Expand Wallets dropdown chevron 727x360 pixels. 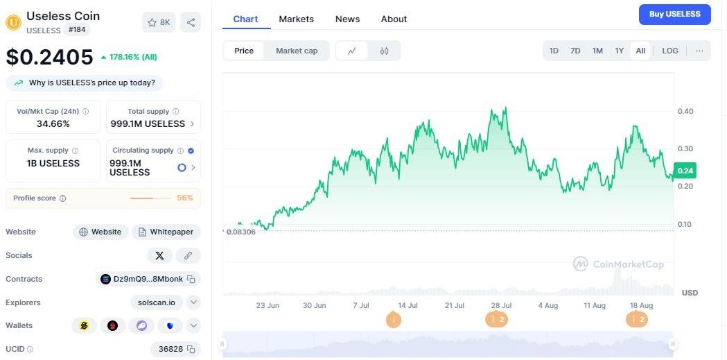coord(193,326)
